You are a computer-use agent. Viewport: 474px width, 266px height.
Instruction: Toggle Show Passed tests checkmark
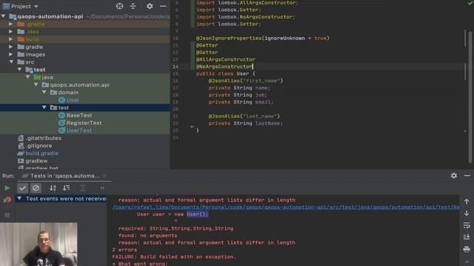point(22,188)
